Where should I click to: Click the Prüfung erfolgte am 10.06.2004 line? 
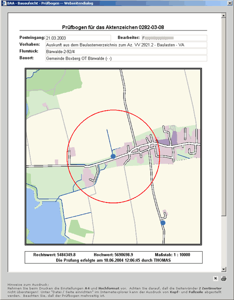113,260
